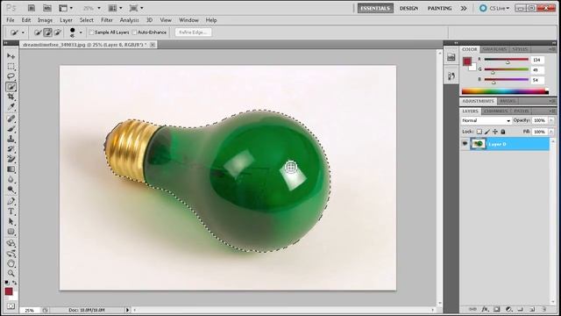
Task: Switch to the Masks tab
Action: (508, 101)
